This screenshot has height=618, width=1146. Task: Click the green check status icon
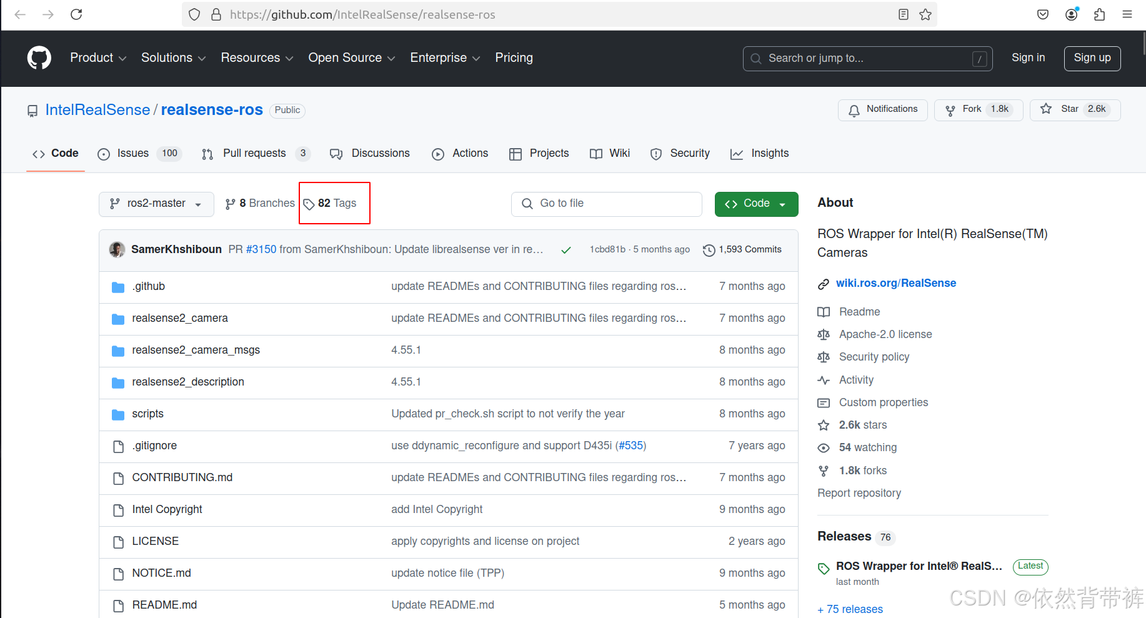tap(566, 250)
